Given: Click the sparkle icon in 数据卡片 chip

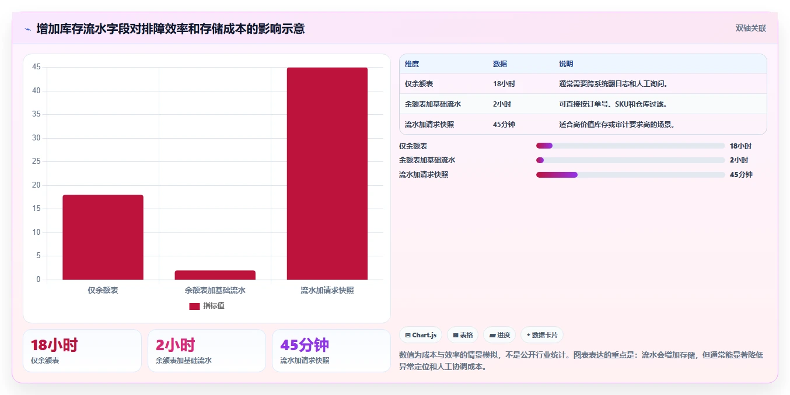Looking at the screenshot, I should coord(529,335).
